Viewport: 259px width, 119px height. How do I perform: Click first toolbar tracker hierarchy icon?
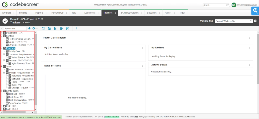pos(44,28)
